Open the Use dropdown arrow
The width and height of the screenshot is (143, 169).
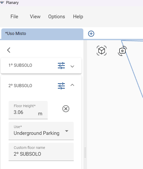click(x=67, y=131)
